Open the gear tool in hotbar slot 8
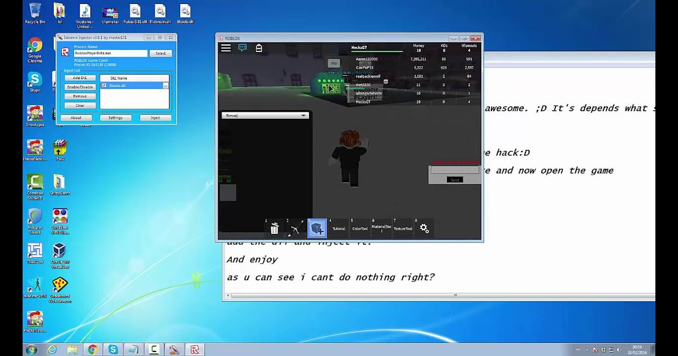Image resolution: width=678 pixels, height=356 pixels. [424, 228]
